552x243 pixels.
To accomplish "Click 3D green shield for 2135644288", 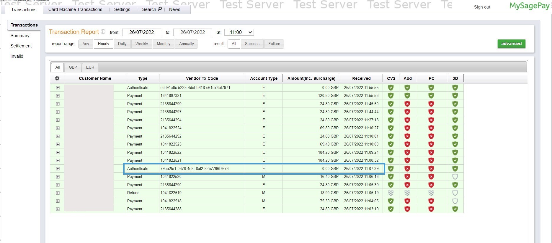I will [455, 209].
